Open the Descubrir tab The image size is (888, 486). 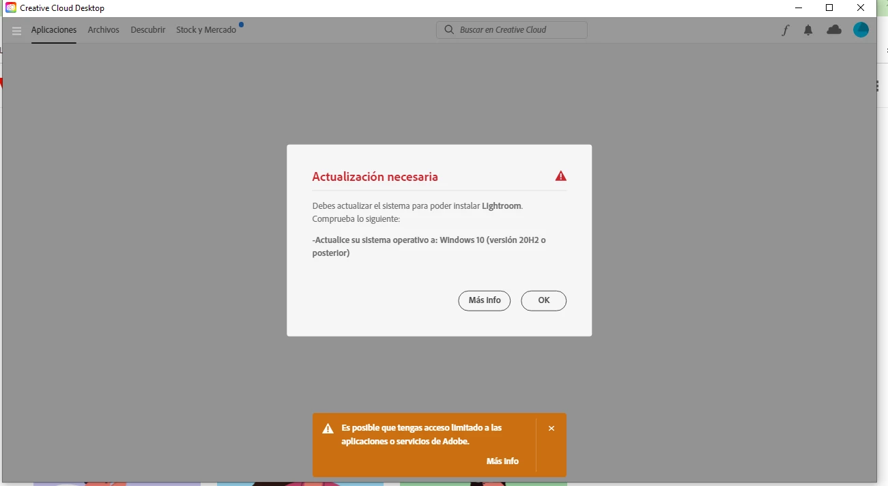(148, 30)
